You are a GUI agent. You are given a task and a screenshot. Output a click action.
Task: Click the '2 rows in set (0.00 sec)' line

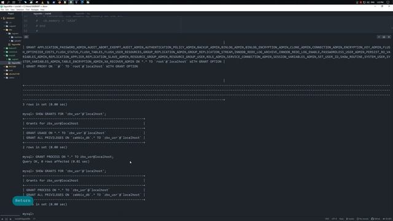(x=45, y=147)
